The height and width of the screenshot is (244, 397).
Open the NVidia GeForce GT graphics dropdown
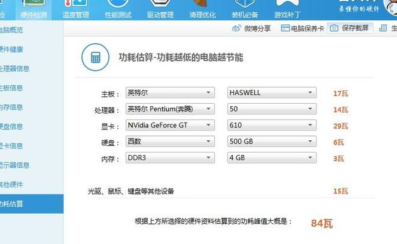[x=170, y=125]
